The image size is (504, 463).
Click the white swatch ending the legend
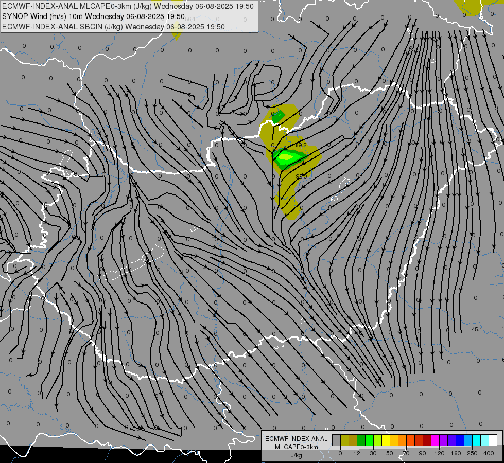(493, 440)
